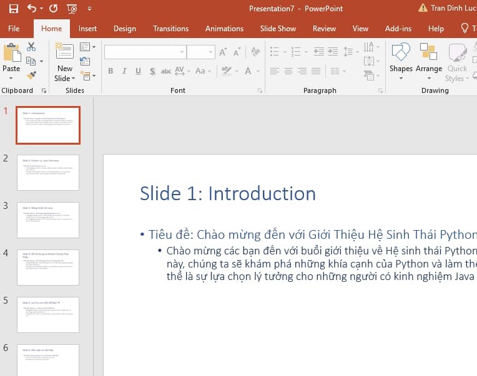Expand the Copy options arrow
The height and width of the screenshot is (376, 477).
click(x=41, y=61)
